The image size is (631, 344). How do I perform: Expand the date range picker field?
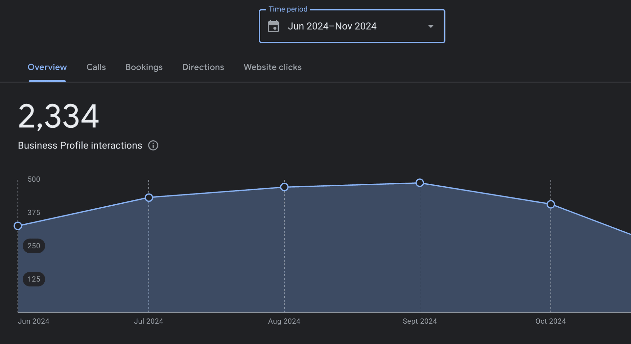(x=352, y=26)
